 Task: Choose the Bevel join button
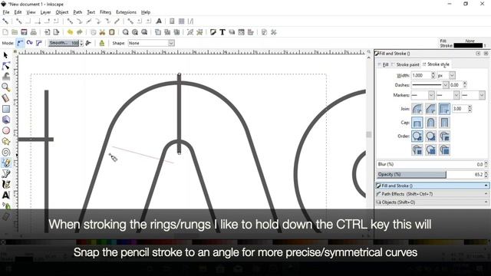tap(430, 109)
